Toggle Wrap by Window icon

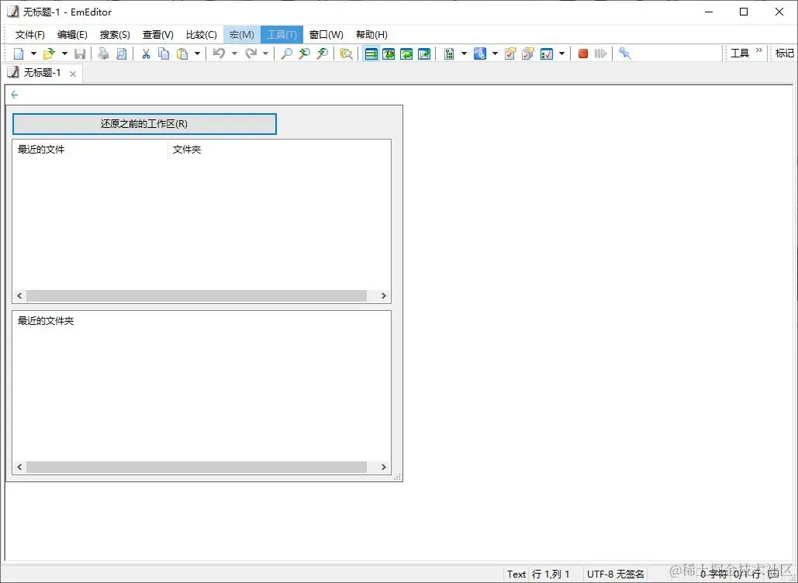pyautogui.click(x=406, y=53)
